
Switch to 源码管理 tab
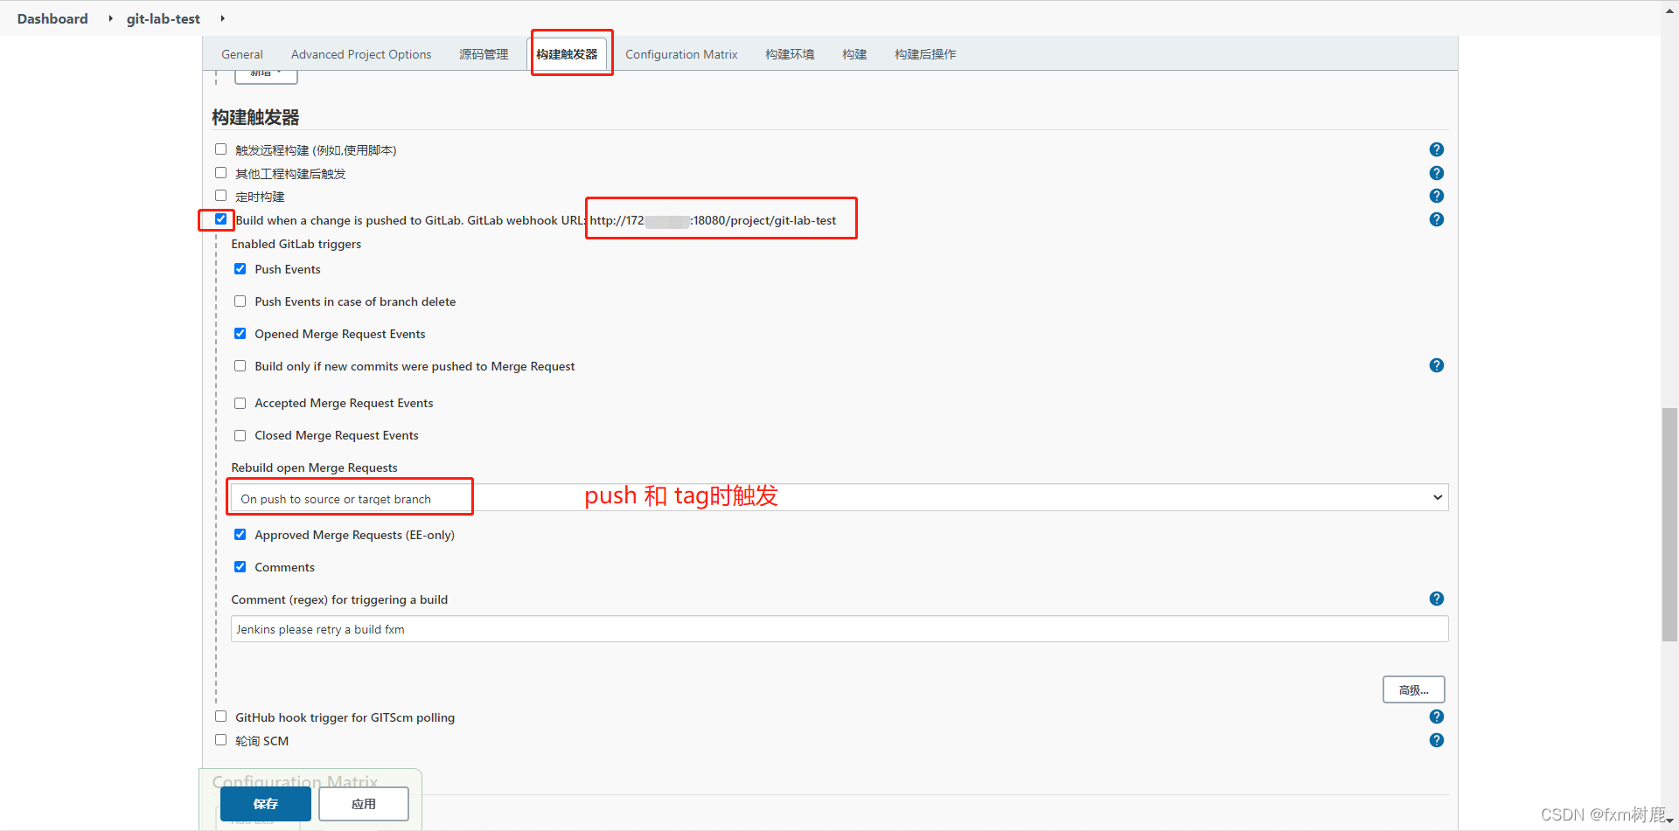(x=484, y=54)
